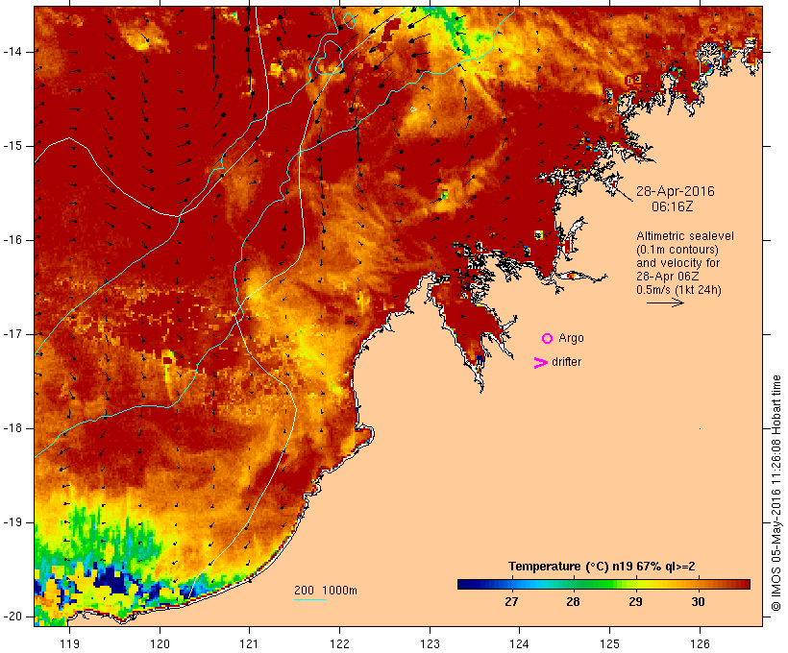
Task: Click the '(0.1m contours)' text
Action: [x=677, y=249]
